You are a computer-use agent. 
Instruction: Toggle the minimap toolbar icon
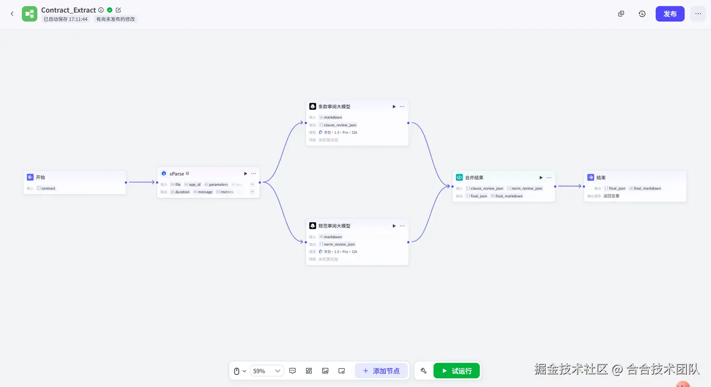click(x=342, y=371)
